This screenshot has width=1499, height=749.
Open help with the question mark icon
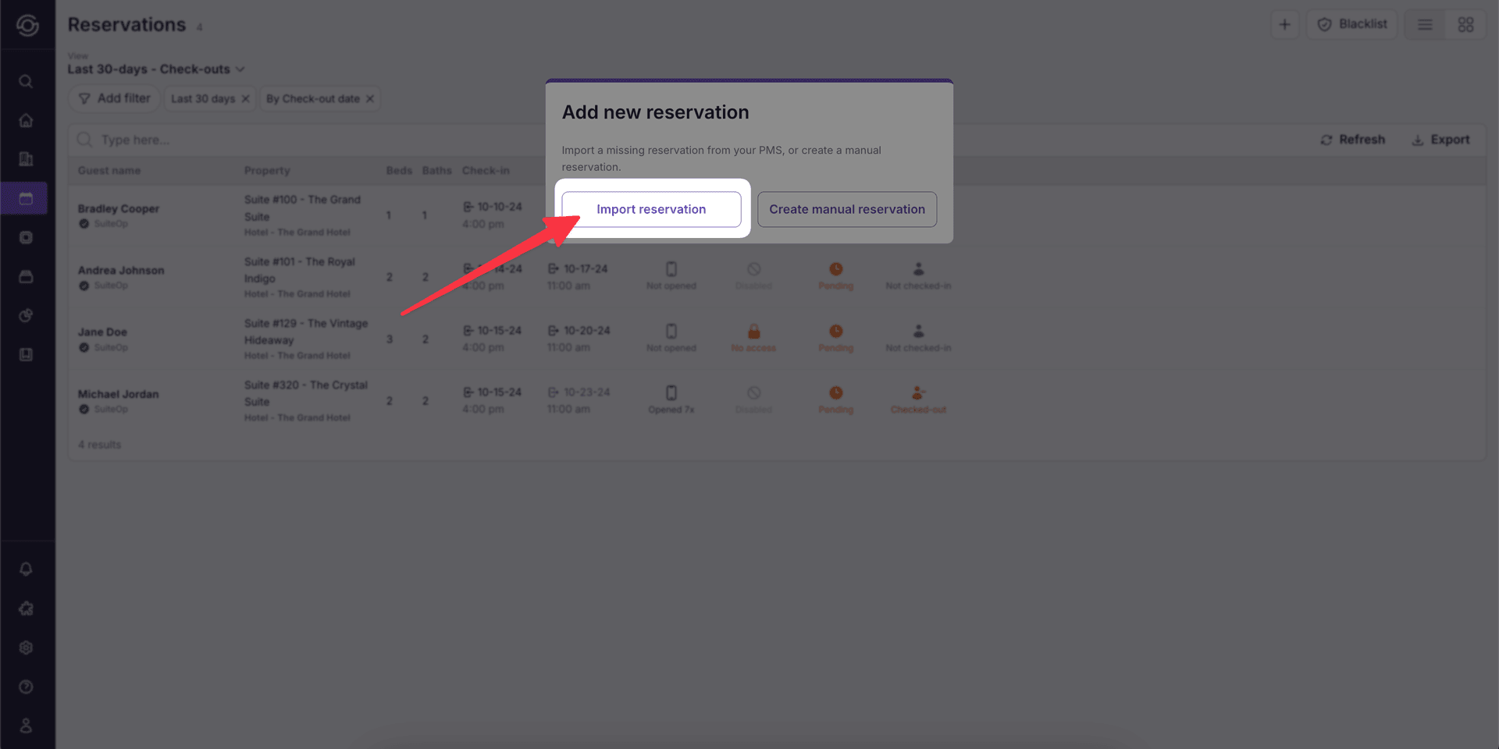point(27,687)
